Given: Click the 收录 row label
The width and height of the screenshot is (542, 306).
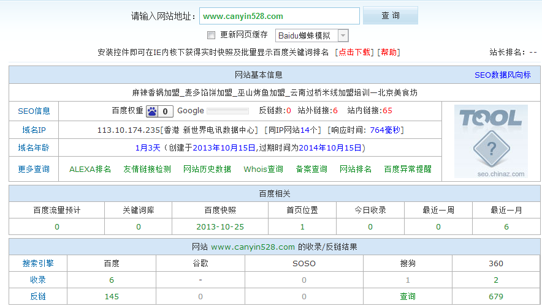Looking at the screenshot, I should tap(38, 280).
